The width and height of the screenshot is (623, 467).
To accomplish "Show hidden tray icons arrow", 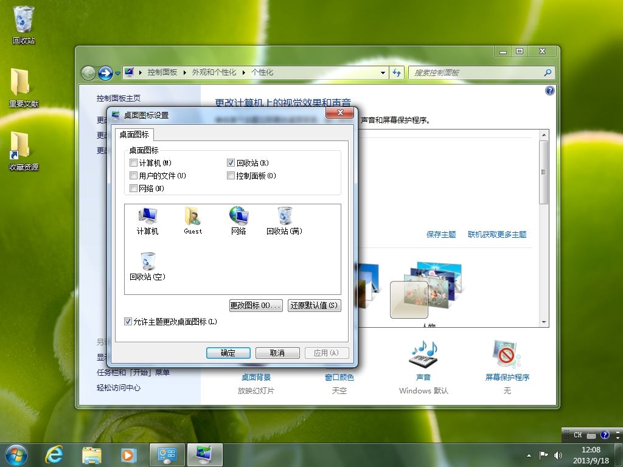I will click(529, 455).
